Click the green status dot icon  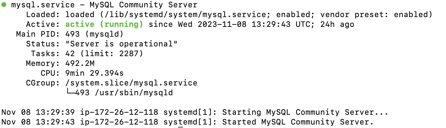click(x=4, y=5)
